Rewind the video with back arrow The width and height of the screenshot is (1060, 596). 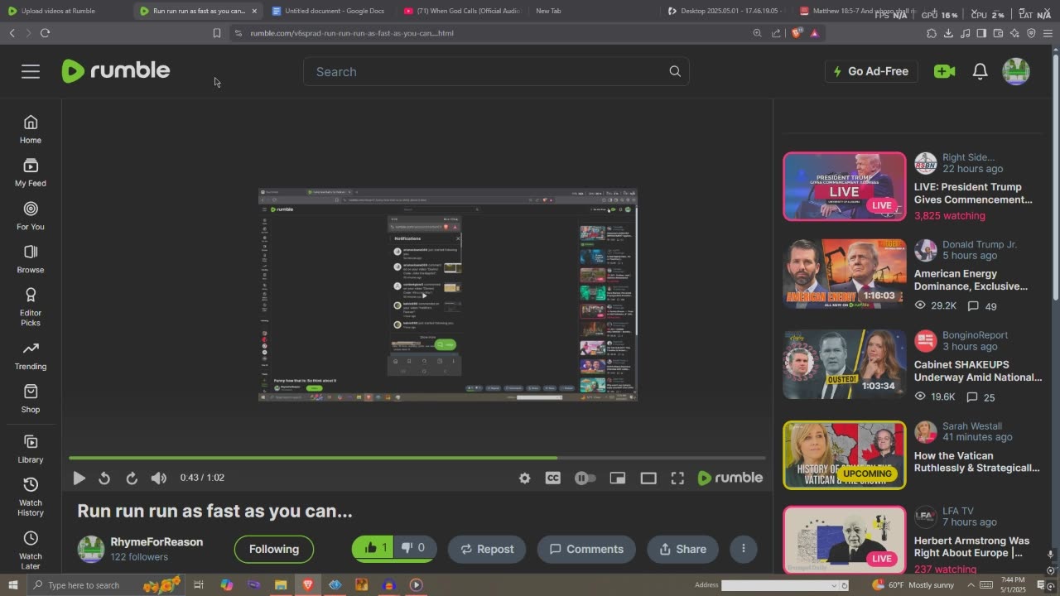[x=104, y=478]
